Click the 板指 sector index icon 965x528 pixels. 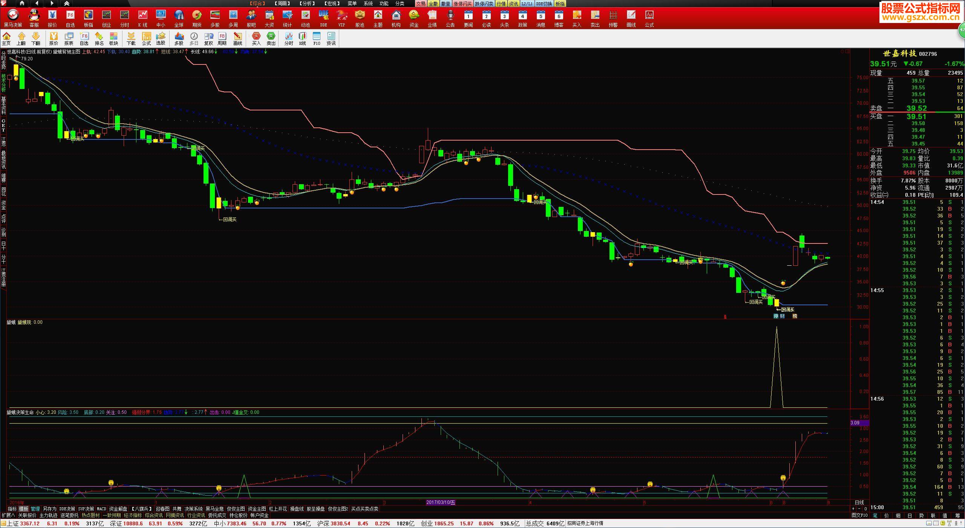tap(88, 18)
